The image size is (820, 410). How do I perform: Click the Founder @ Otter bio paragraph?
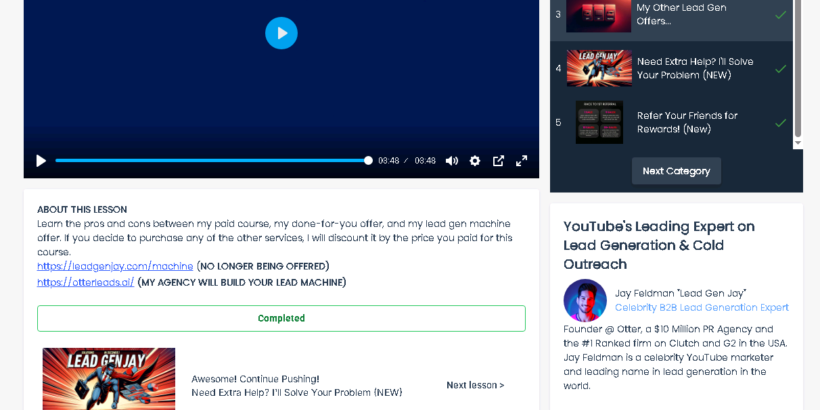click(675, 357)
